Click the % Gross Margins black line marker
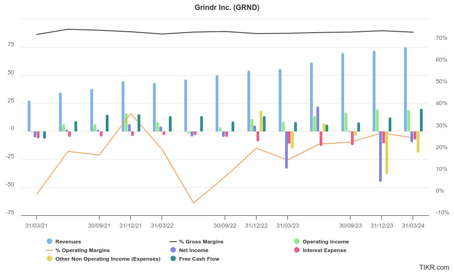 173,242
